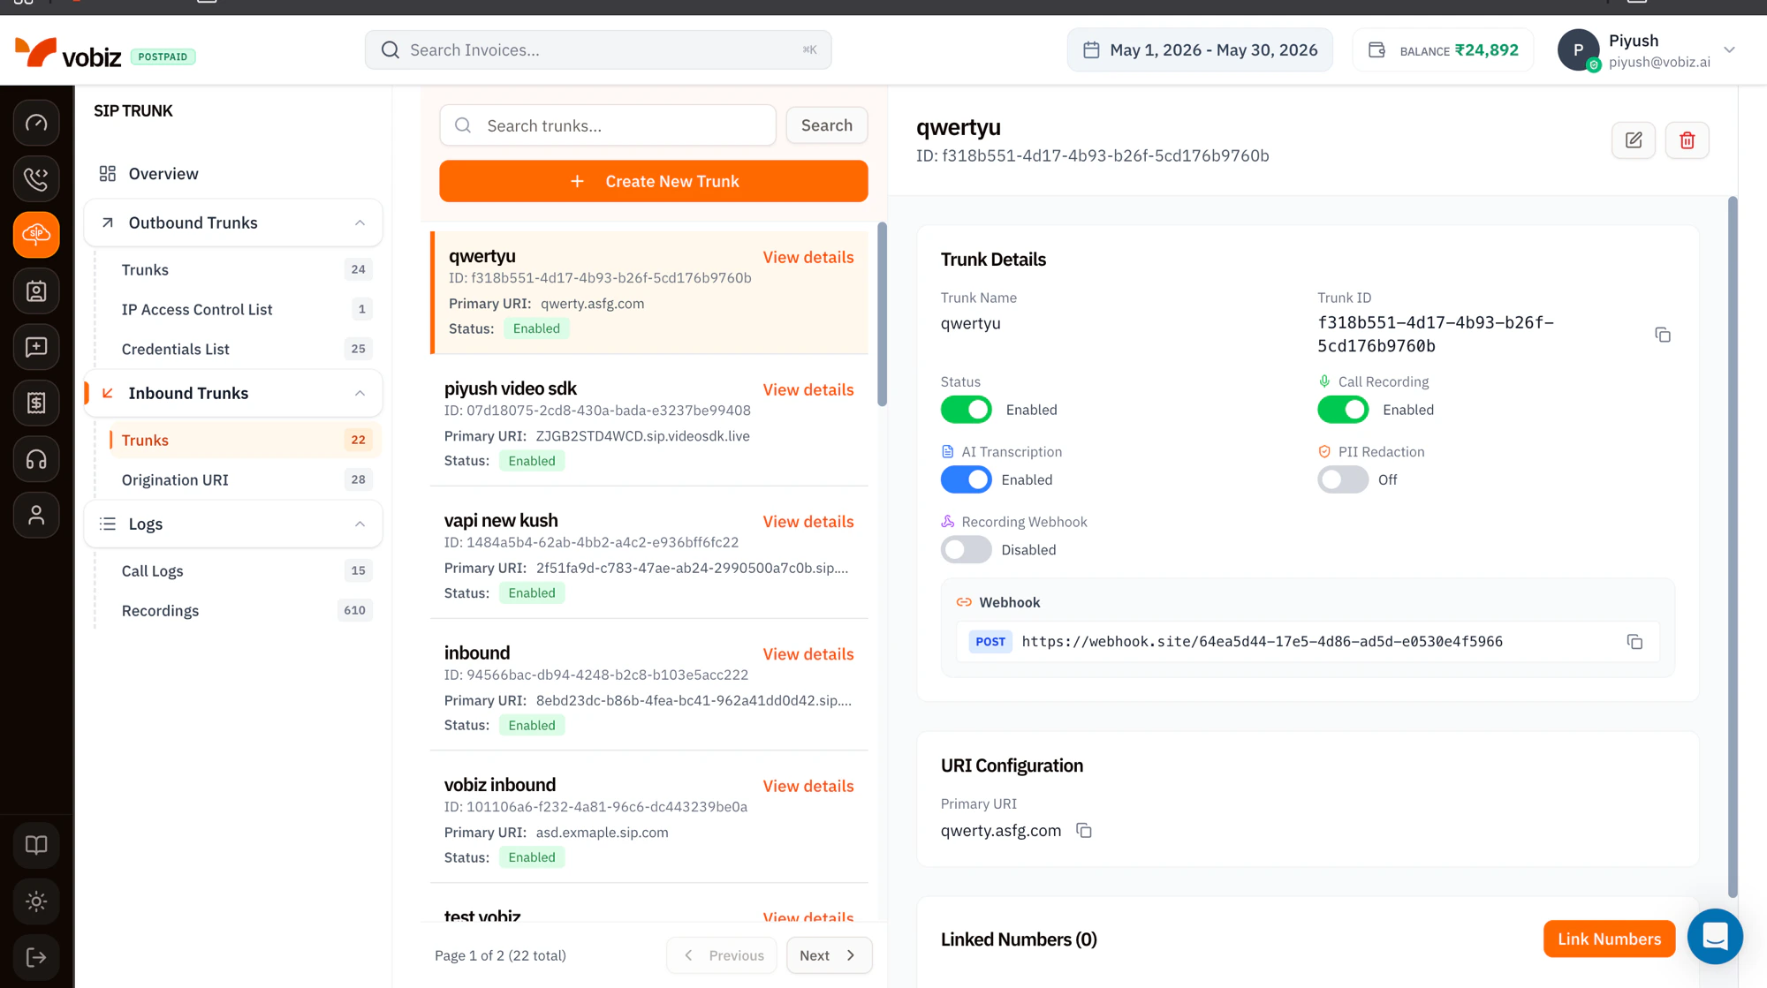This screenshot has width=1767, height=988.
Task: Open the profile dropdown chevron
Action: pos(1729,50)
